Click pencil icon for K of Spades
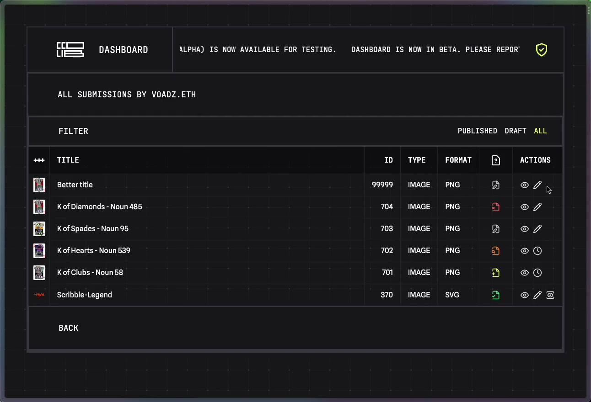Screen dimensions: 591x402 (537, 229)
